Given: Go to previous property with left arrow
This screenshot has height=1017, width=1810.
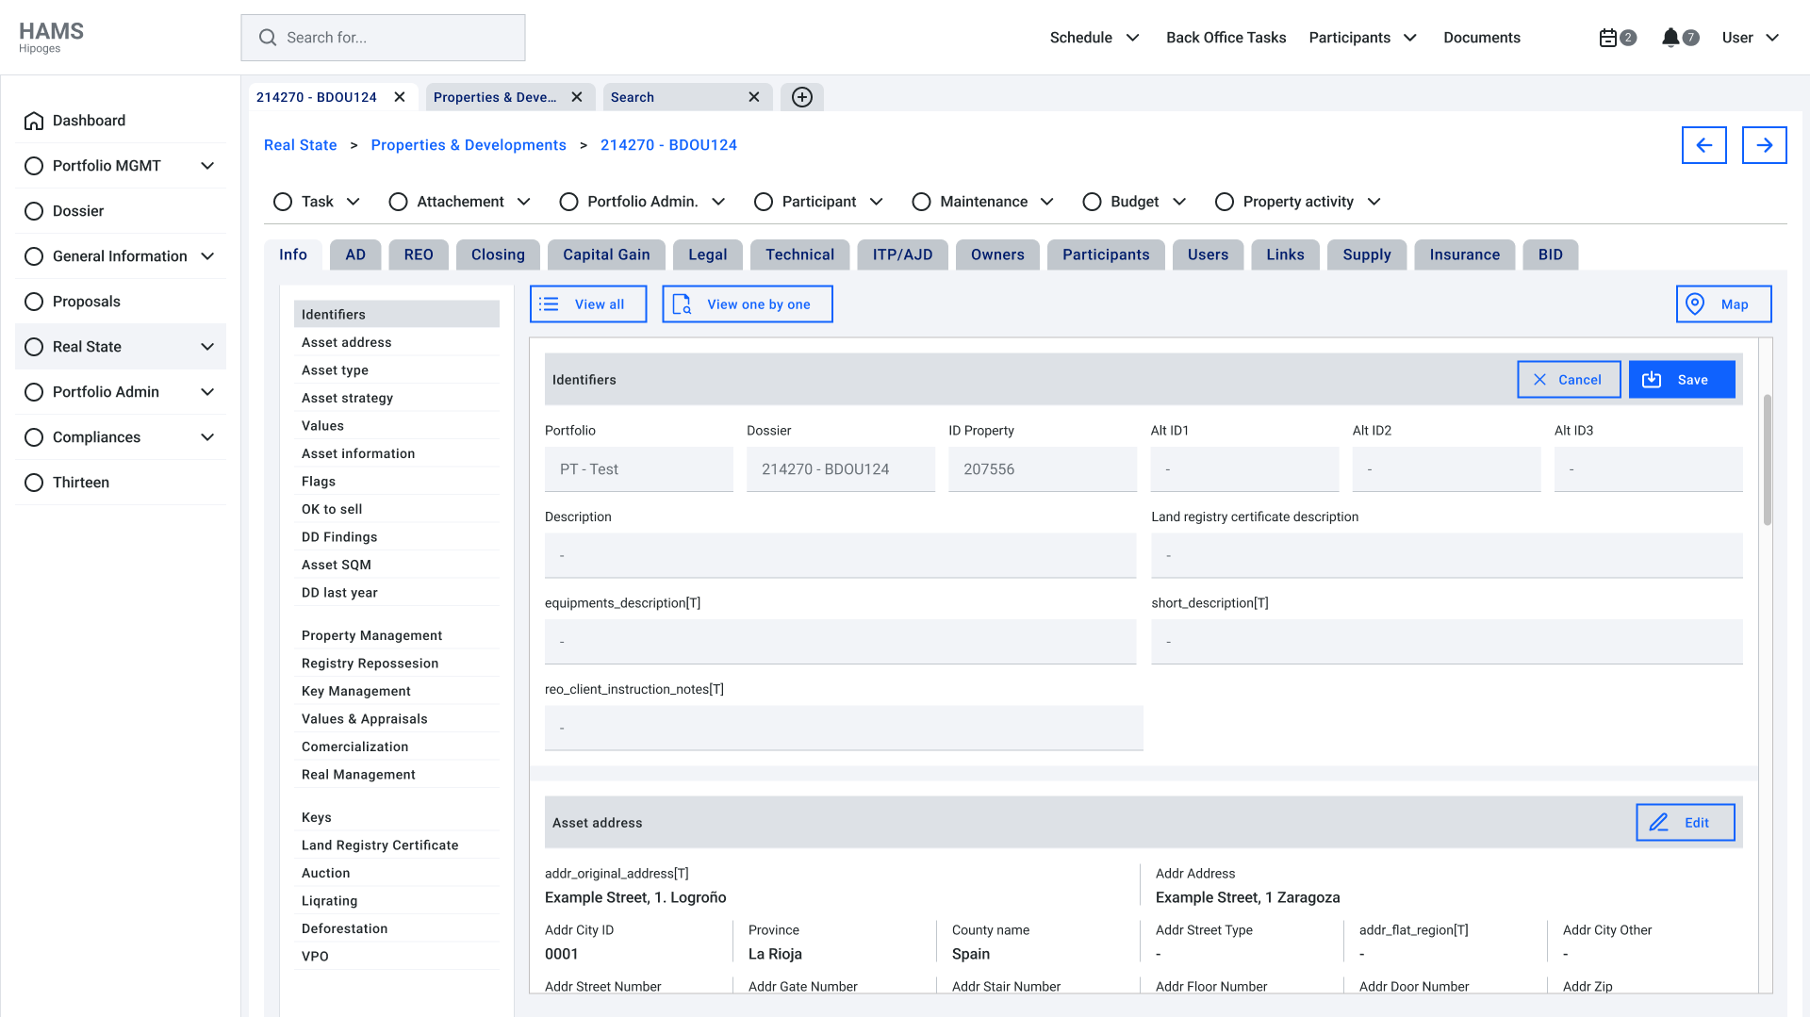Looking at the screenshot, I should click(x=1703, y=145).
